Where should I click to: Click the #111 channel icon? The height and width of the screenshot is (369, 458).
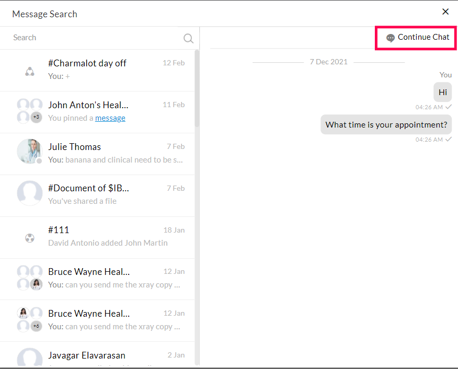point(30,238)
